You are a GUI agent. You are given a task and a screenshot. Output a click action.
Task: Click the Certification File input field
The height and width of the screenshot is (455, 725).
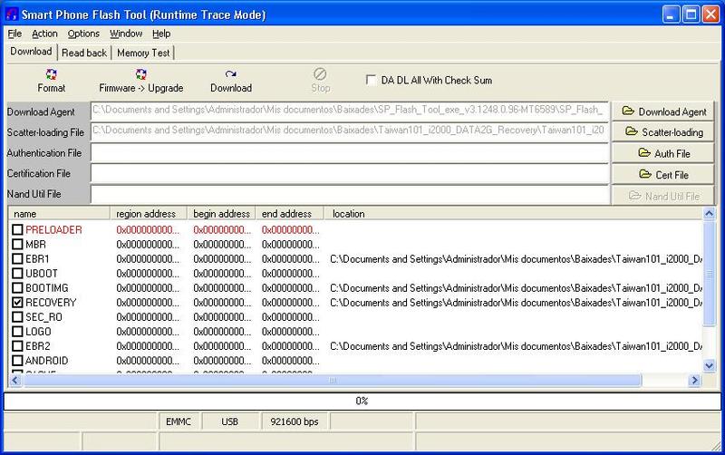click(x=350, y=173)
